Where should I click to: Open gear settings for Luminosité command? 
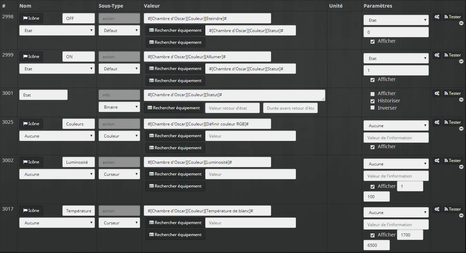(x=437, y=161)
